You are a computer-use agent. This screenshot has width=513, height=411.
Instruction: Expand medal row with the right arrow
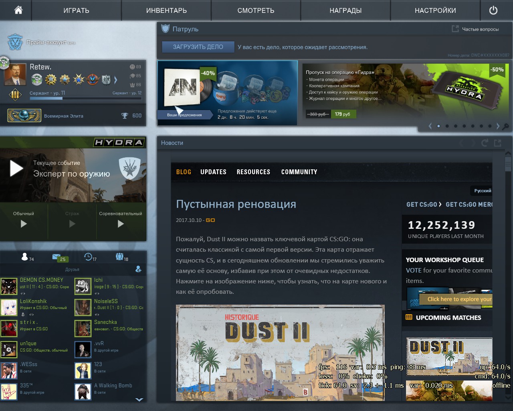tap(116, 80)
